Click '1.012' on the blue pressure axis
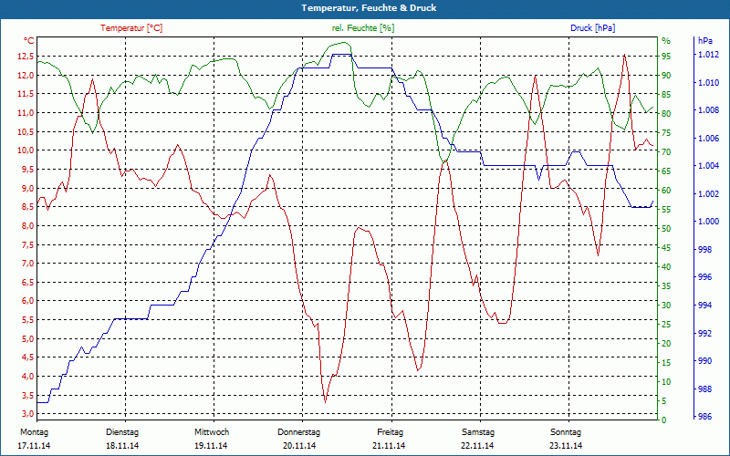 [x=708, y=55]
